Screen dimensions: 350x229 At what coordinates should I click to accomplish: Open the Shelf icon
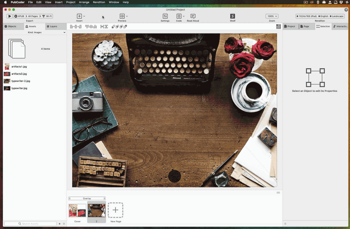233,16
